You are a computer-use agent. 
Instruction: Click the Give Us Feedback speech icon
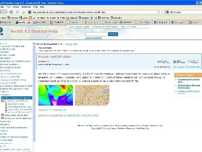tap(189, 62)
